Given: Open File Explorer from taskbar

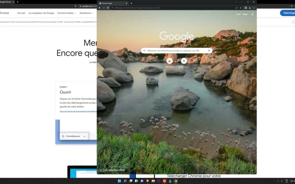Looking at the screenshot, I should pos(153,181).
